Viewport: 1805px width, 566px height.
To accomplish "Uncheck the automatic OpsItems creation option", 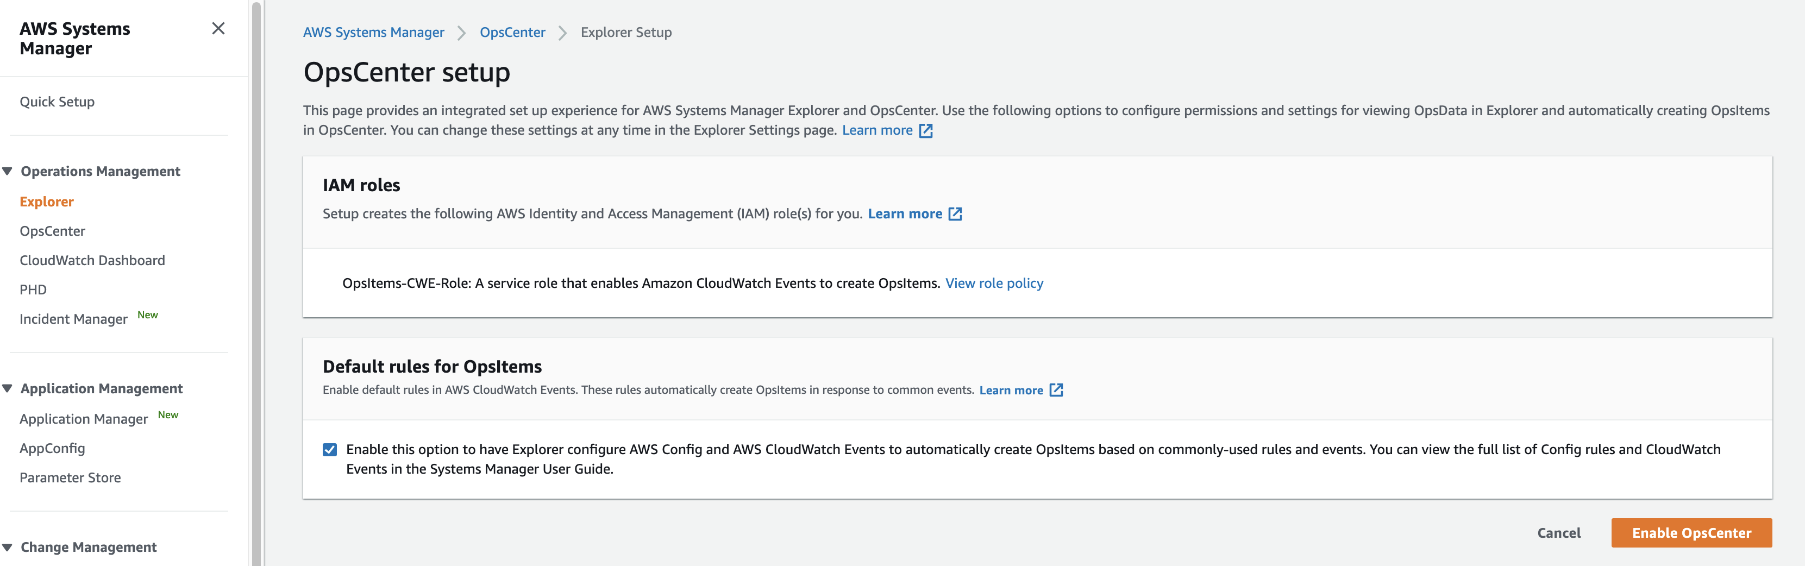I will click(x=330, y=449).
